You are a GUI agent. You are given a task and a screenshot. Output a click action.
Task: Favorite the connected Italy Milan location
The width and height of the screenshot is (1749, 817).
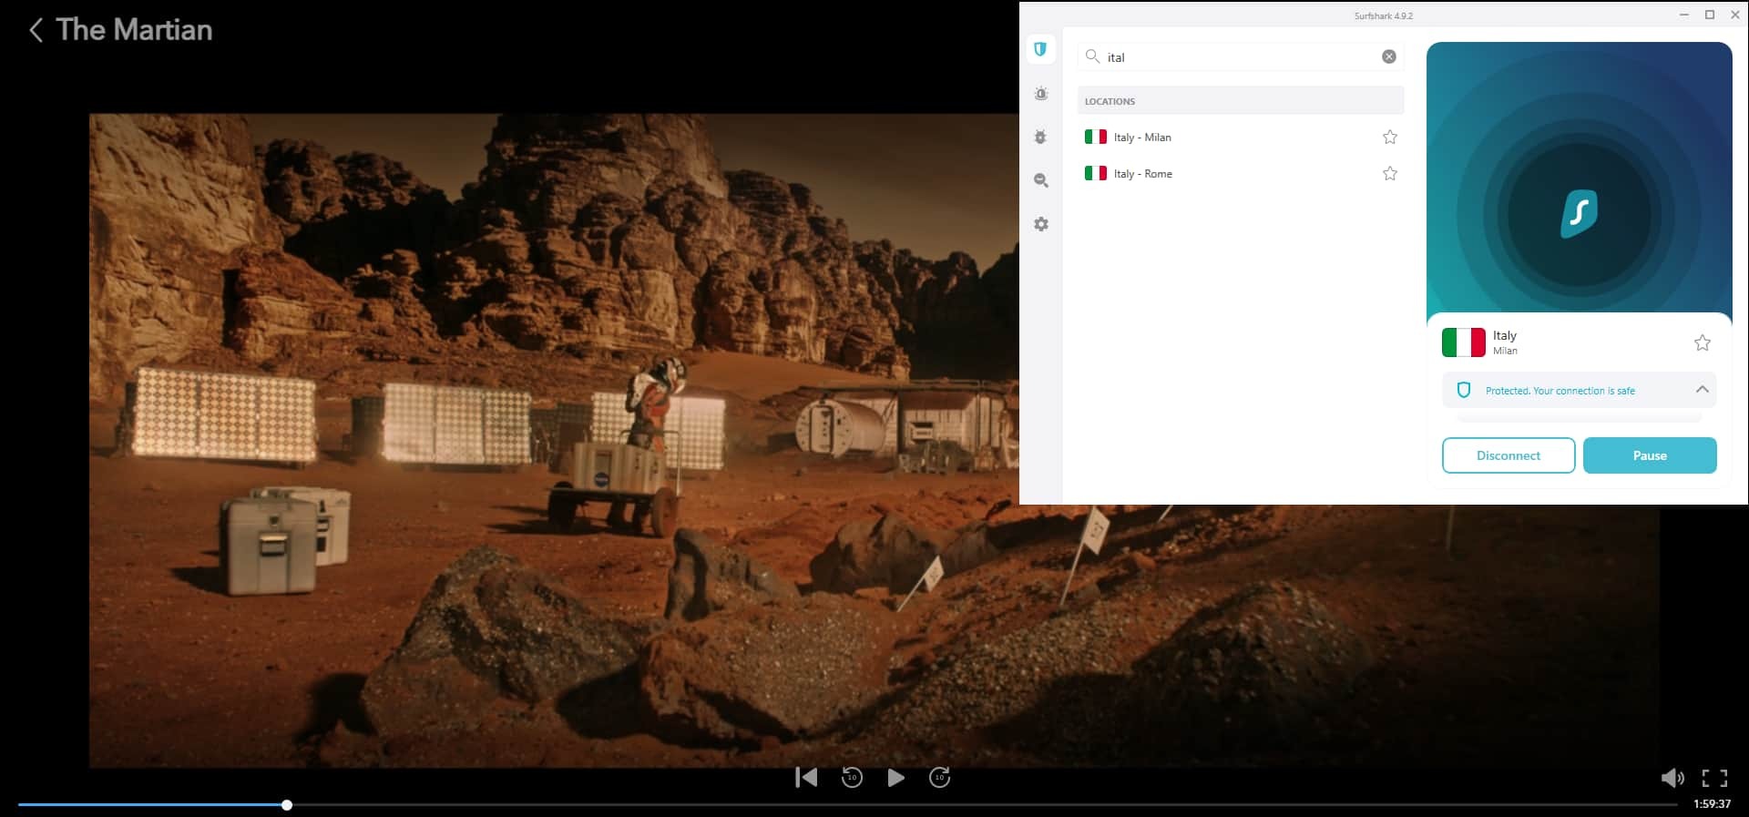click(x=1702, y=342)
